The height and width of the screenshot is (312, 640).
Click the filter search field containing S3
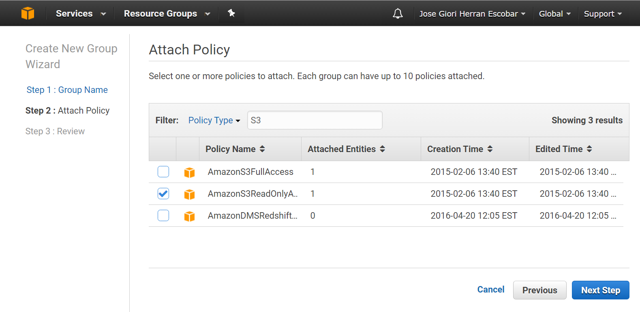[315, 120]
